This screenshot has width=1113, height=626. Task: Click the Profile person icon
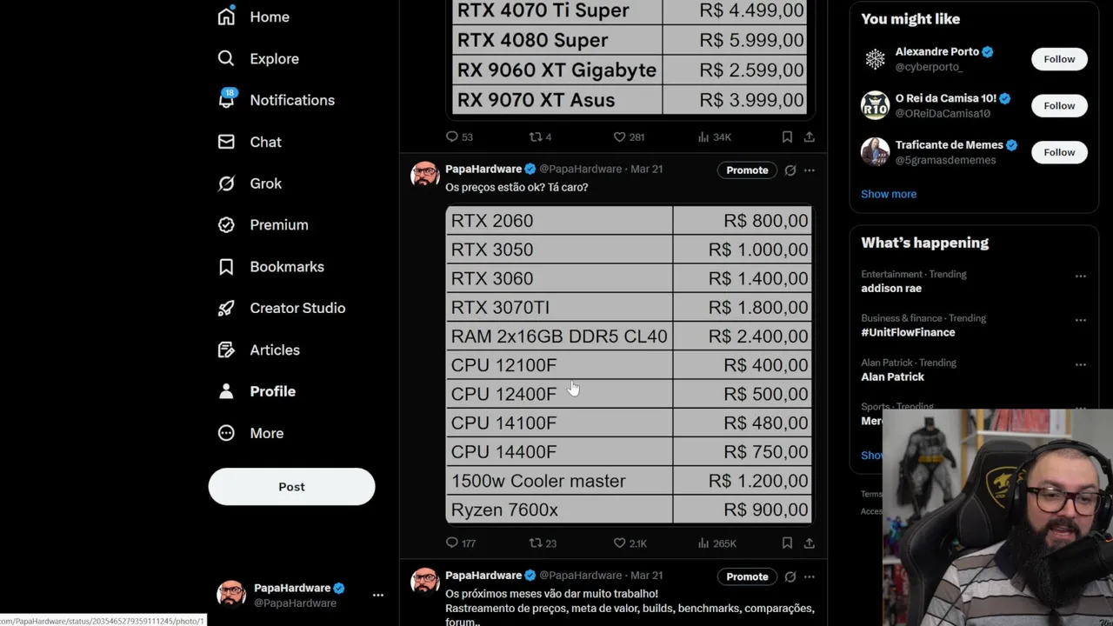(x=226, y=391)
